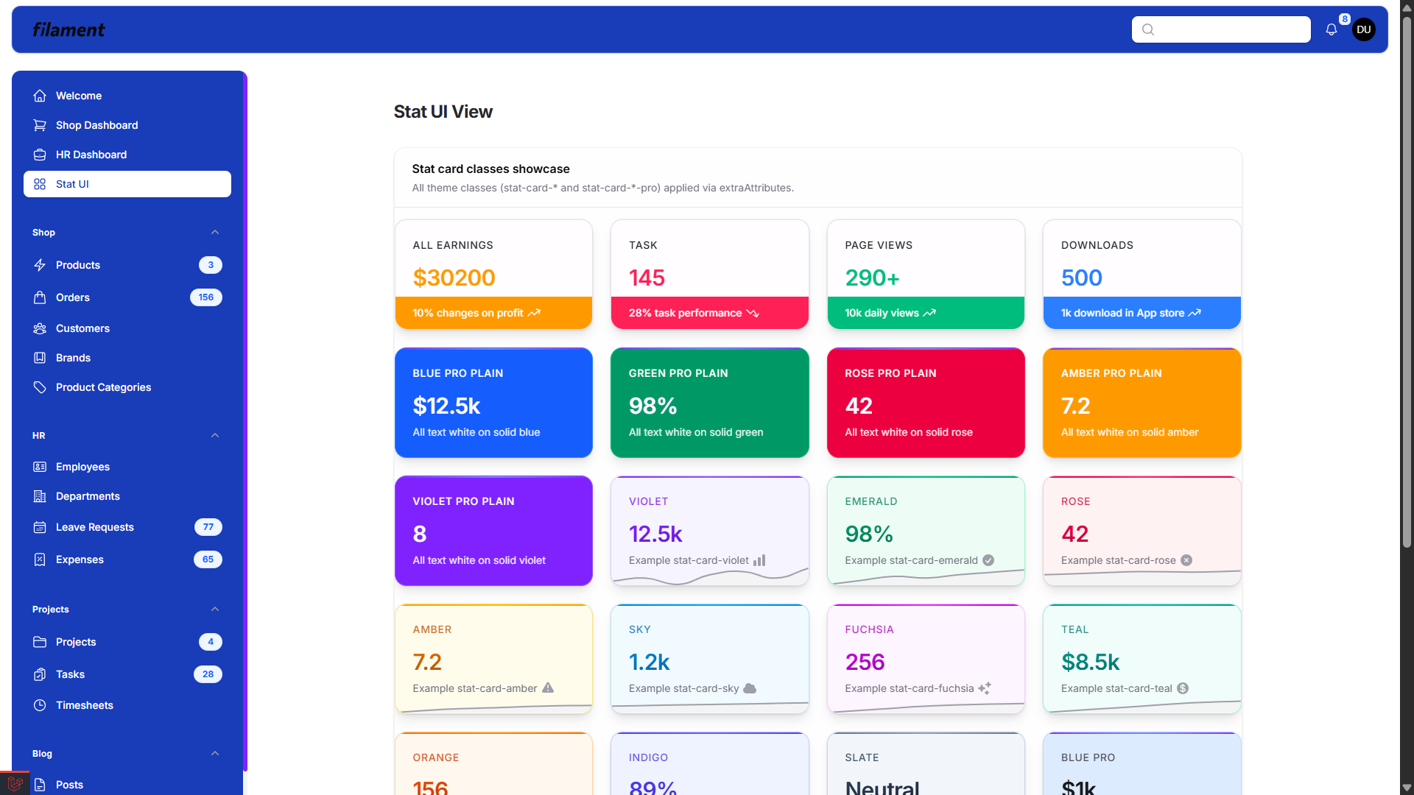
Task: Collapse the Shop navigation group
Action: pos(215,233)
